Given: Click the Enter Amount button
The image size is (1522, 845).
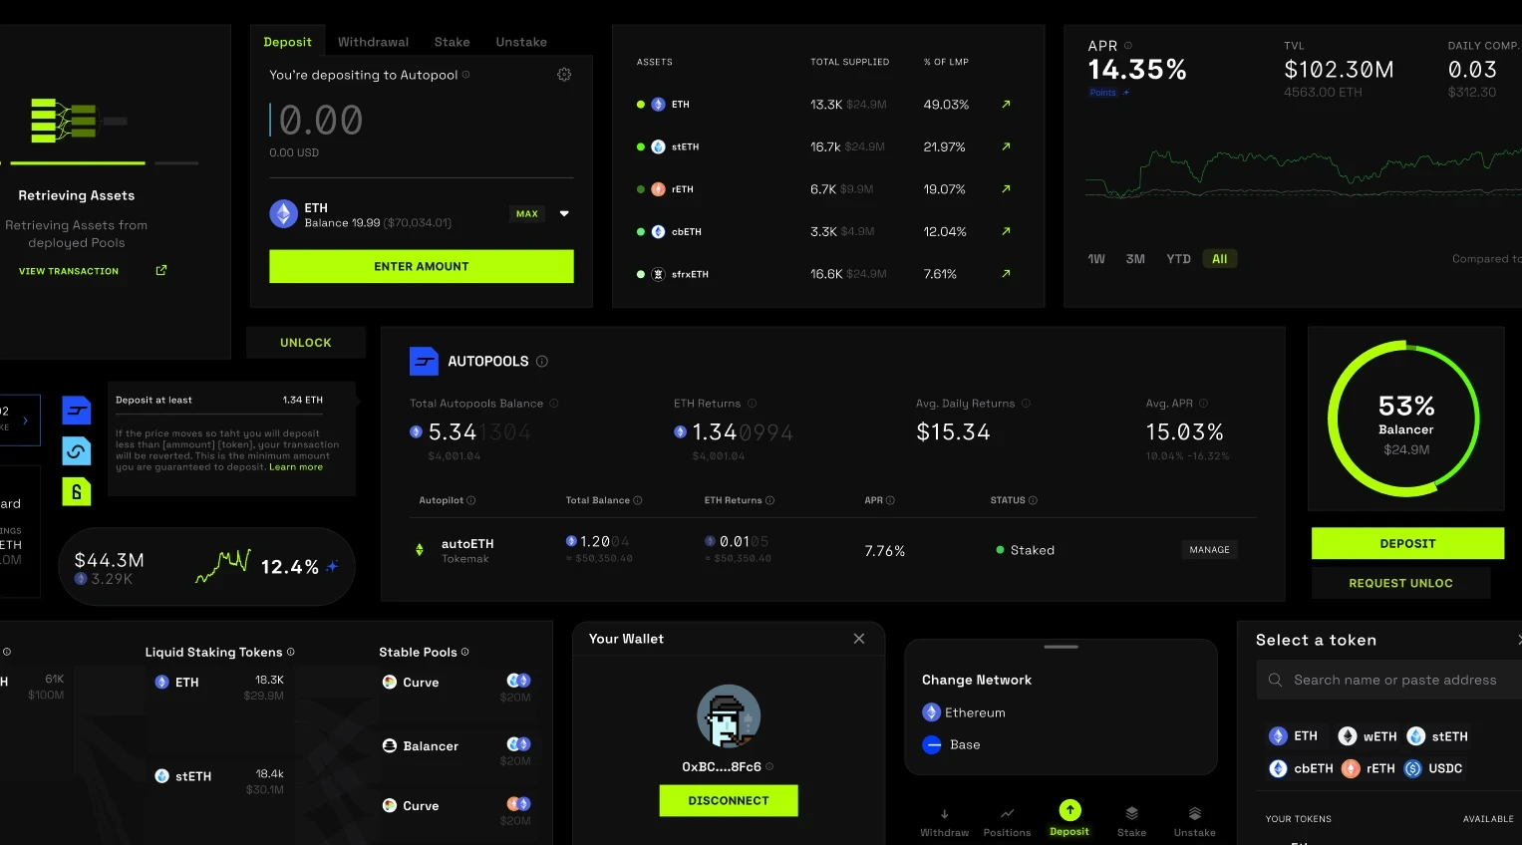Looking at the screenshot, I should (x=422, y=266).
